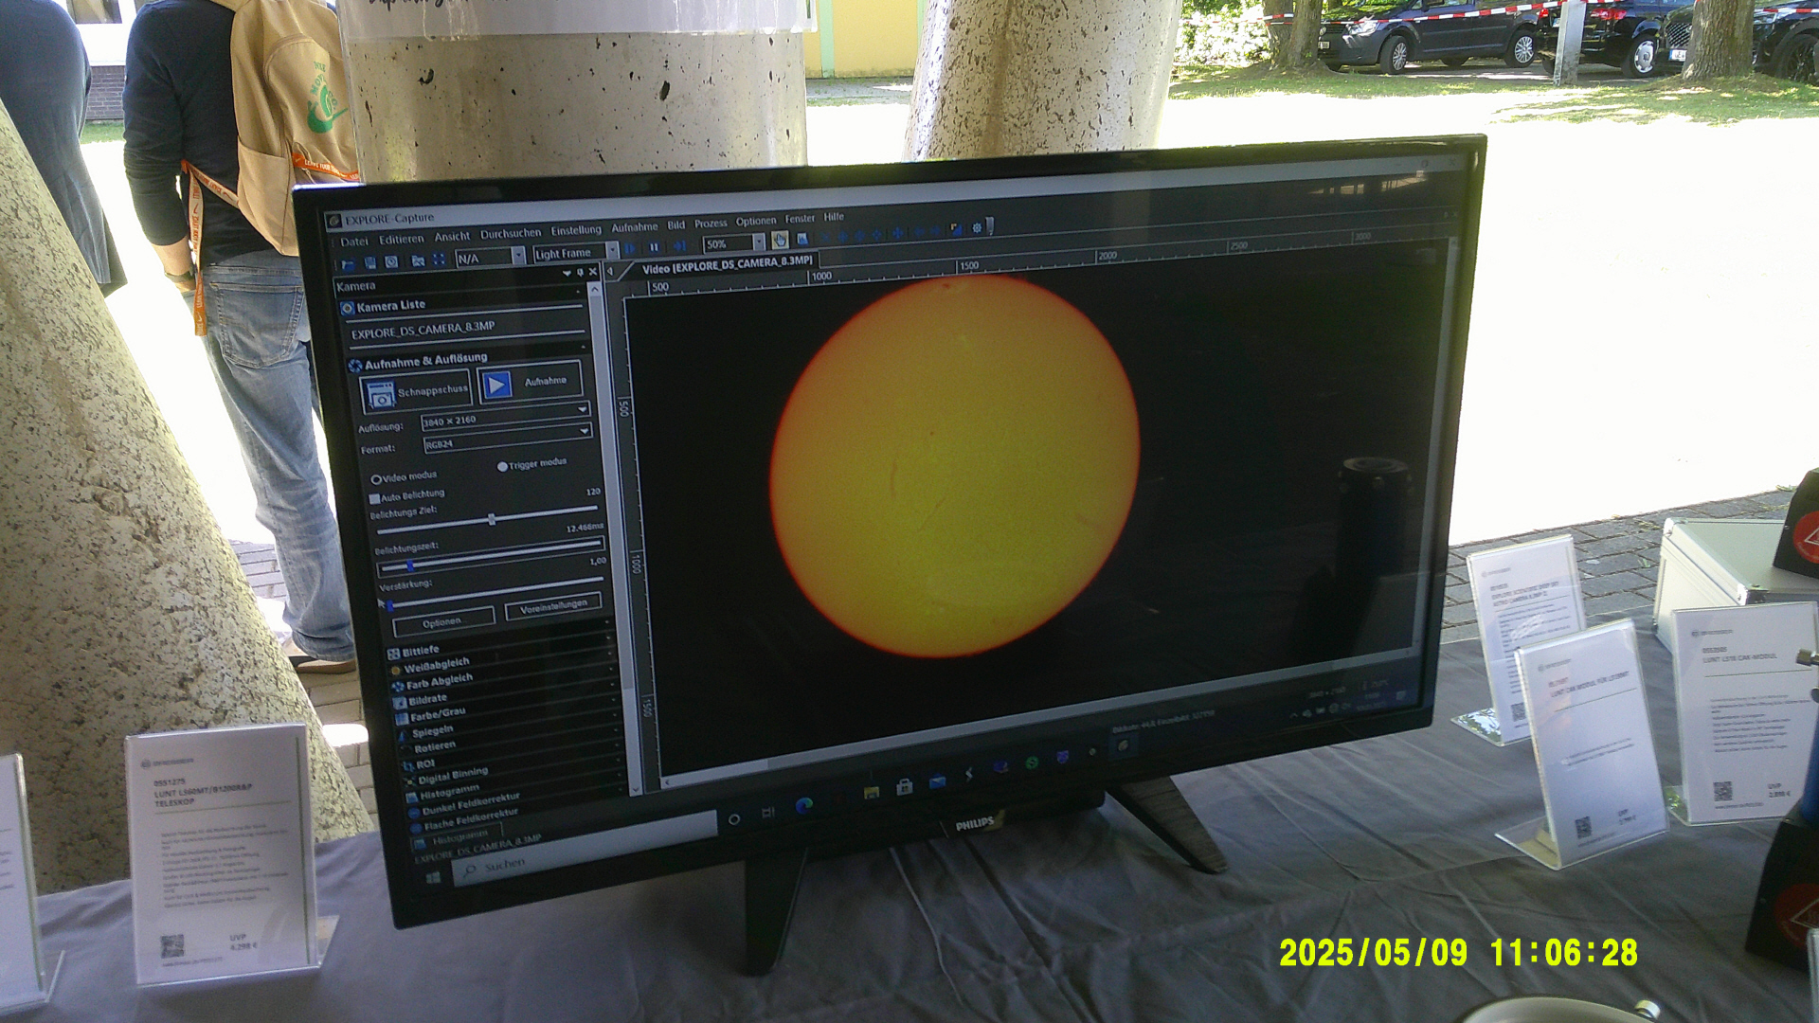
Task: Open the Hilfe menu
Action: coord(834,217)
